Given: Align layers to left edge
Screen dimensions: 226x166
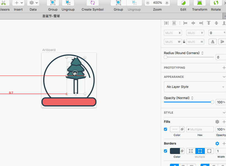Looking at the screenshot, I should [x=185, y=23].
